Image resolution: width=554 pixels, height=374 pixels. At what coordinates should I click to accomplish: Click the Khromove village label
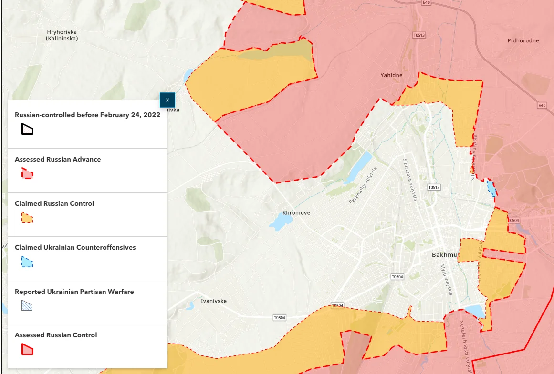[296, 213]
